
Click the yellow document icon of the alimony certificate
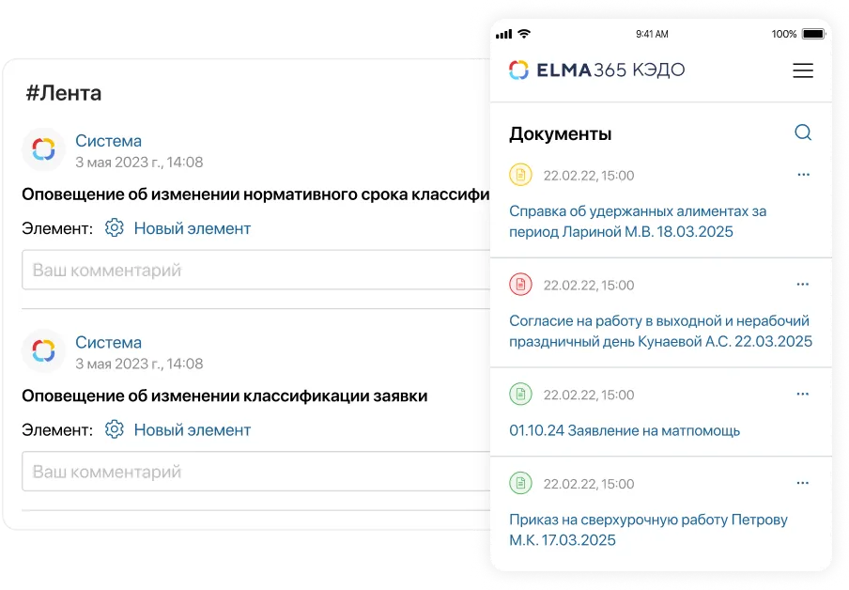click(520, 175)
